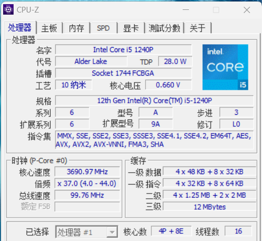Image resolution: width=262 pixels, height=241 pixels.
Task: Click the code name value Alder Lake
Action: click(91, 61)
